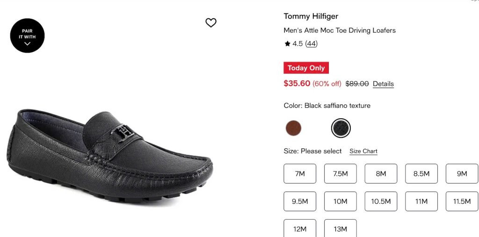This screenshot has height=237, width=479.
Task: Choose size 11M
Action: pos(421,201)
